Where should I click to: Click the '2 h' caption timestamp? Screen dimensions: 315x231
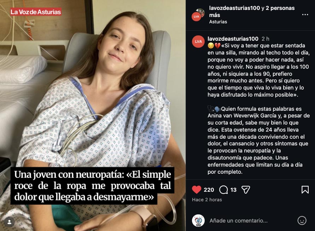pos(266,39)
